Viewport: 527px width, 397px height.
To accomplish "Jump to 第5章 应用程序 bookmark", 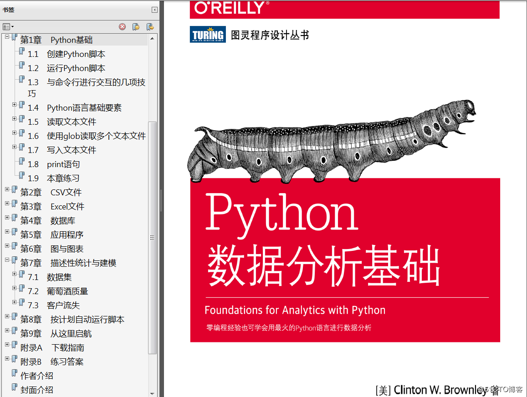I will (52, 235).
